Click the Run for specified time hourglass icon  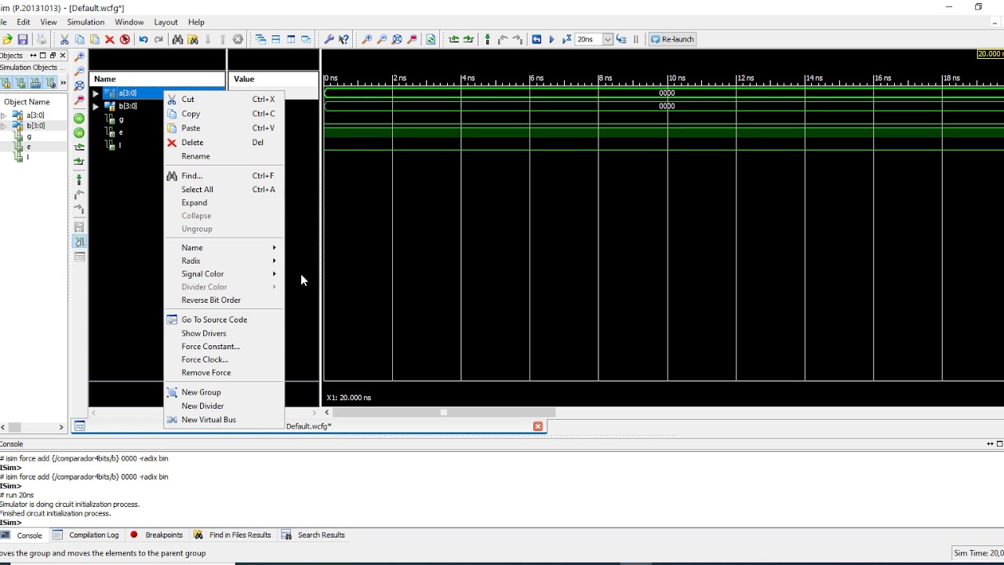(567, 39)
